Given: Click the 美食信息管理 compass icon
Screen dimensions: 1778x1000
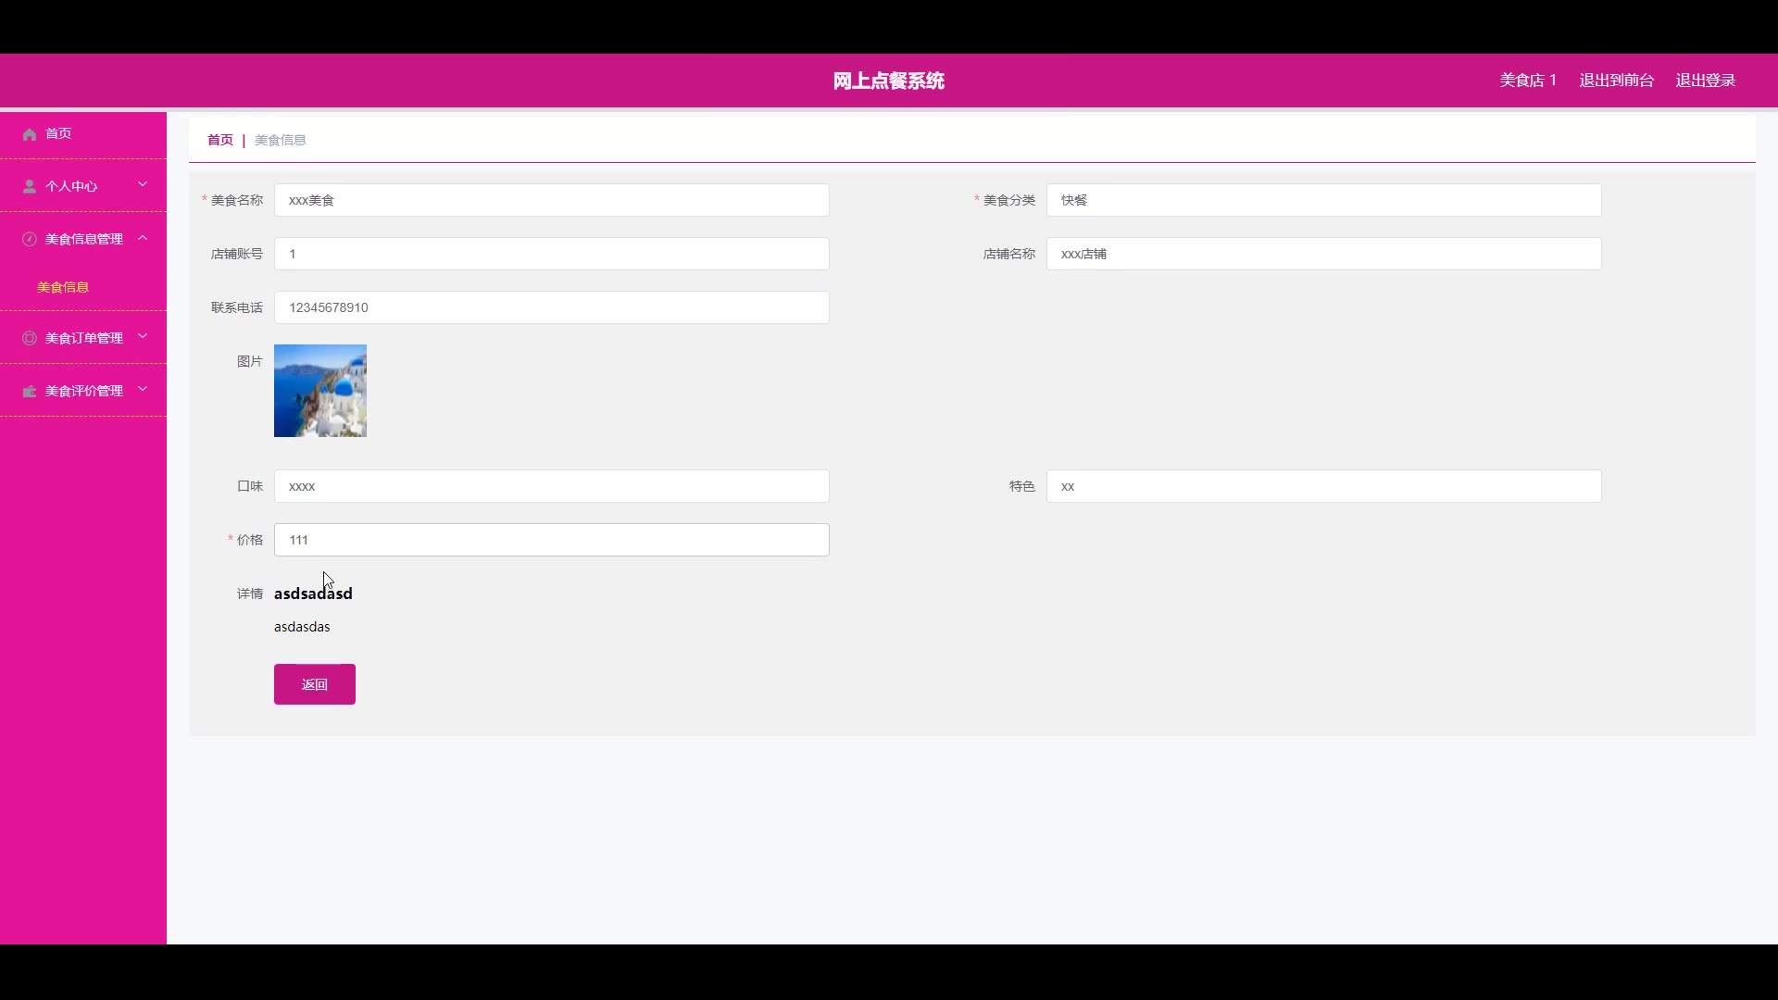Looking at the screenshot, I should pos(30,240).
